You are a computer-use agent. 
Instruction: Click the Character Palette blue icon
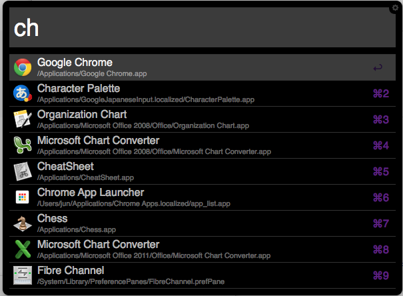pyautogui.click(x=23, y=93)
